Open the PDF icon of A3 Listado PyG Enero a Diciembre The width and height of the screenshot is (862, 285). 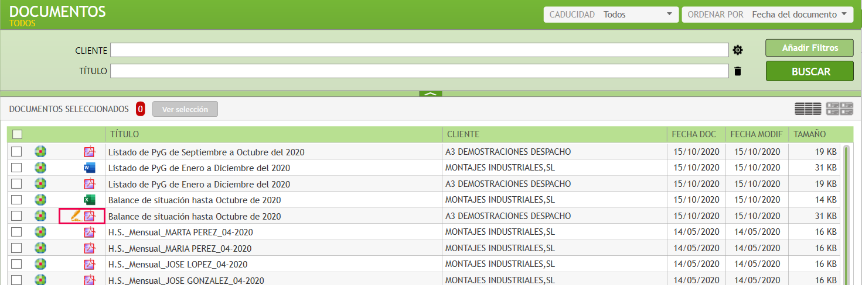(x=89, y=184)
